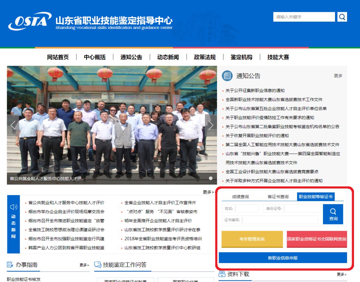This screenshot has width=360, height=282.
Task: Click the 通知公告 document icon
Action: [x=227, y=76]
